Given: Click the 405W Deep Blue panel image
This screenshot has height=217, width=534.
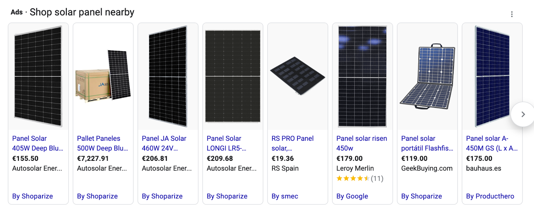Looking at the screenshot, I should 38,77.
